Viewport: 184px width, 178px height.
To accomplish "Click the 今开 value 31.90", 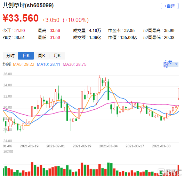I will (x=19, y=31).
